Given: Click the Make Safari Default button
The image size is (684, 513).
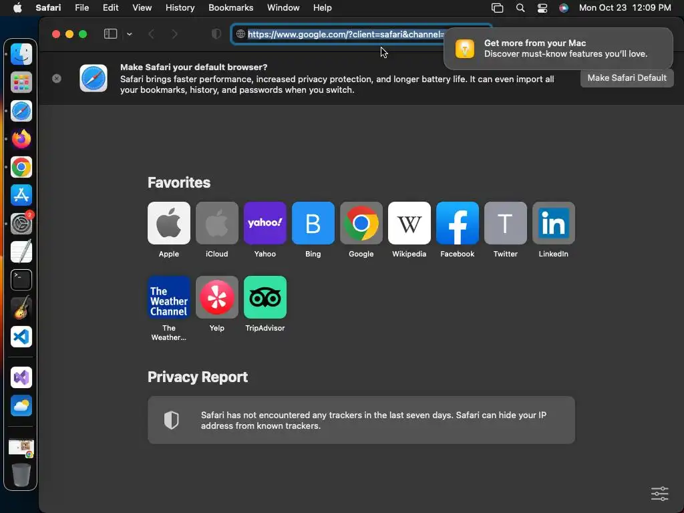Looking at the screenshot, I should click(x=627, y=77).
